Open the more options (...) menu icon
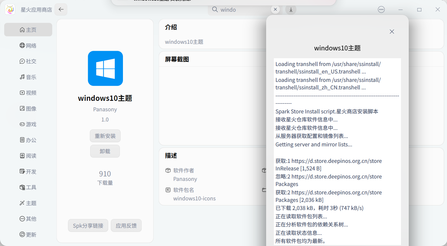 coord(381,9)
